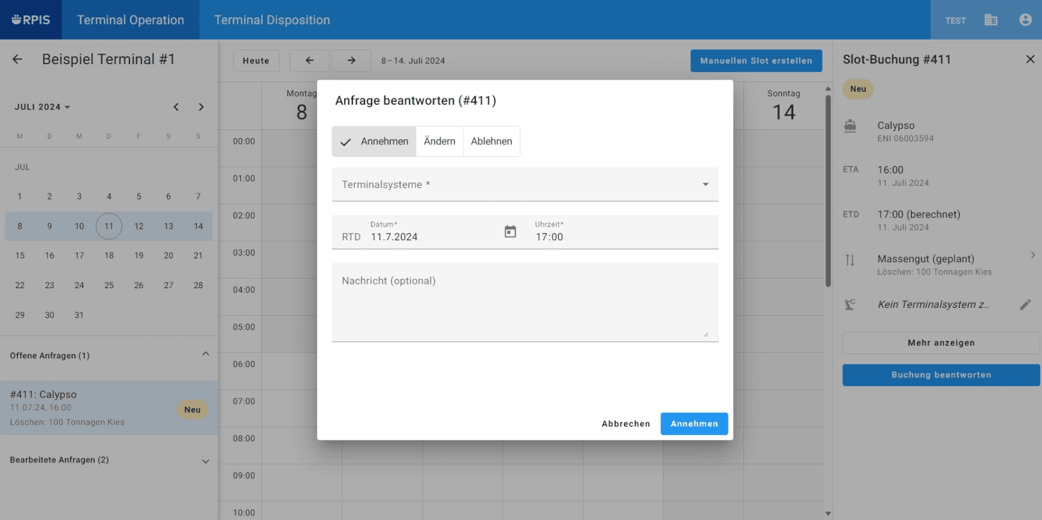Open the user account icon

(1025, 20)
